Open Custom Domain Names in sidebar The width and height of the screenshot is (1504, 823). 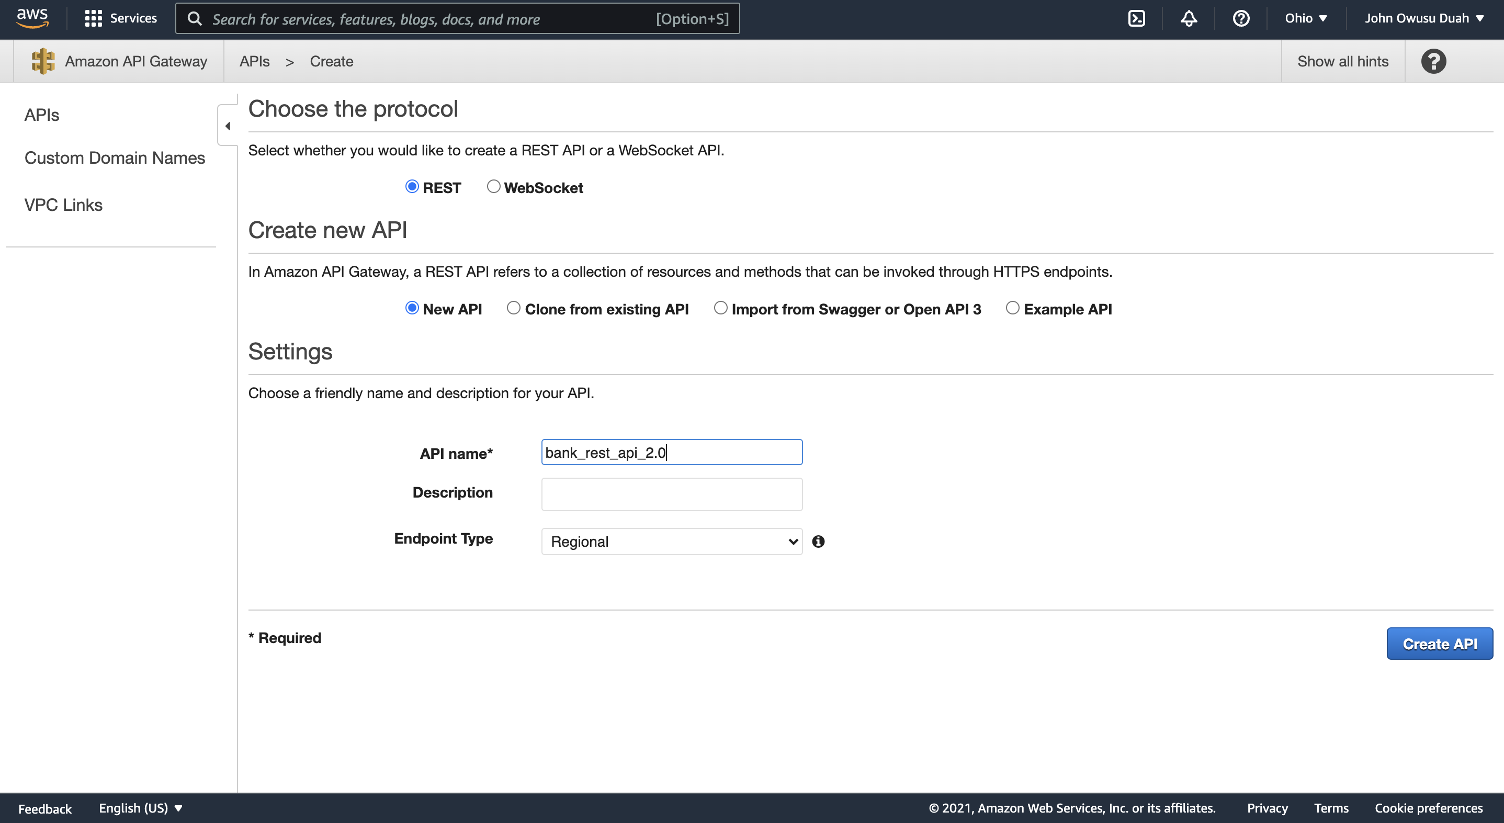click(x=115, y=157)
